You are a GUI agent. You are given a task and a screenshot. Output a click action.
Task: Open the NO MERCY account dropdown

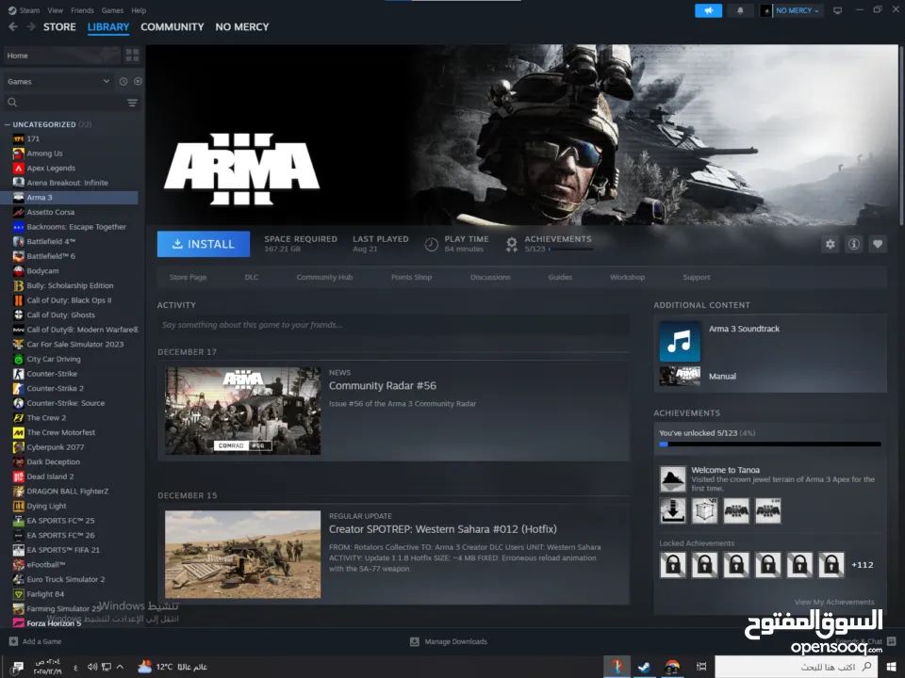click(792, 10)
